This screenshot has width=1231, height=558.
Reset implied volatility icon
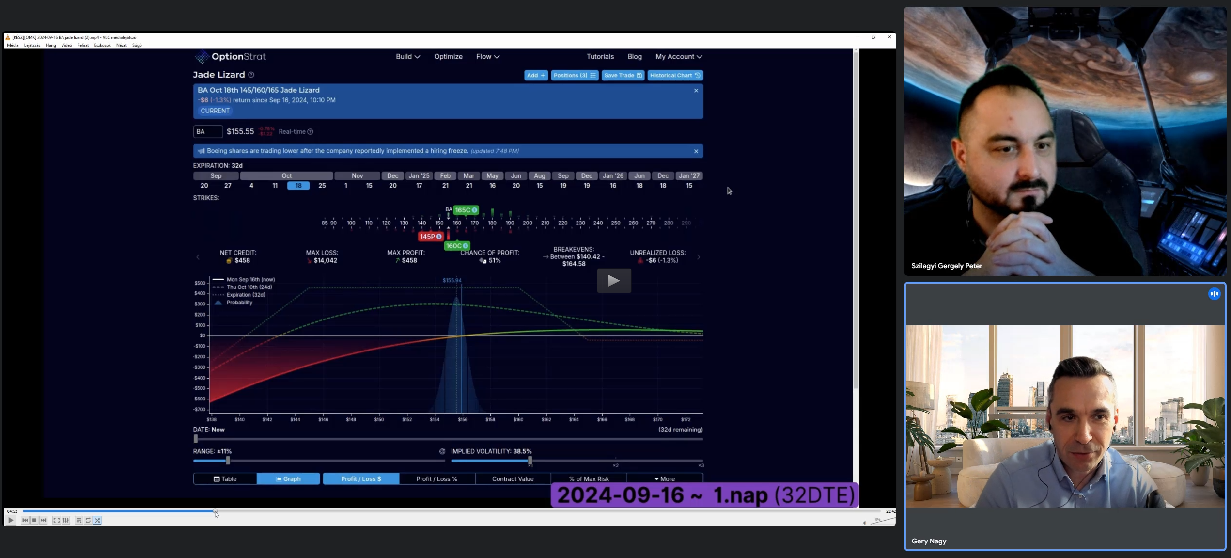pyautogui.click(x=442, y=451)
